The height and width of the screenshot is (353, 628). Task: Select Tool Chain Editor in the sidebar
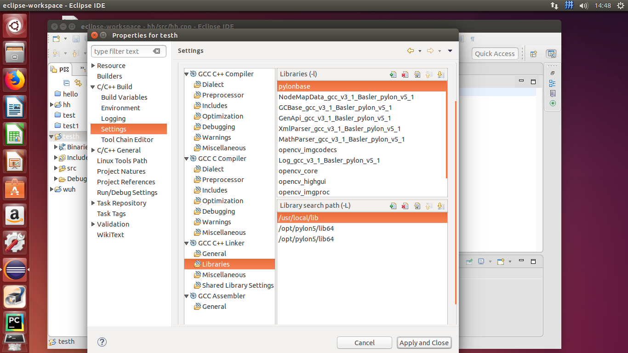coord(127,139)
